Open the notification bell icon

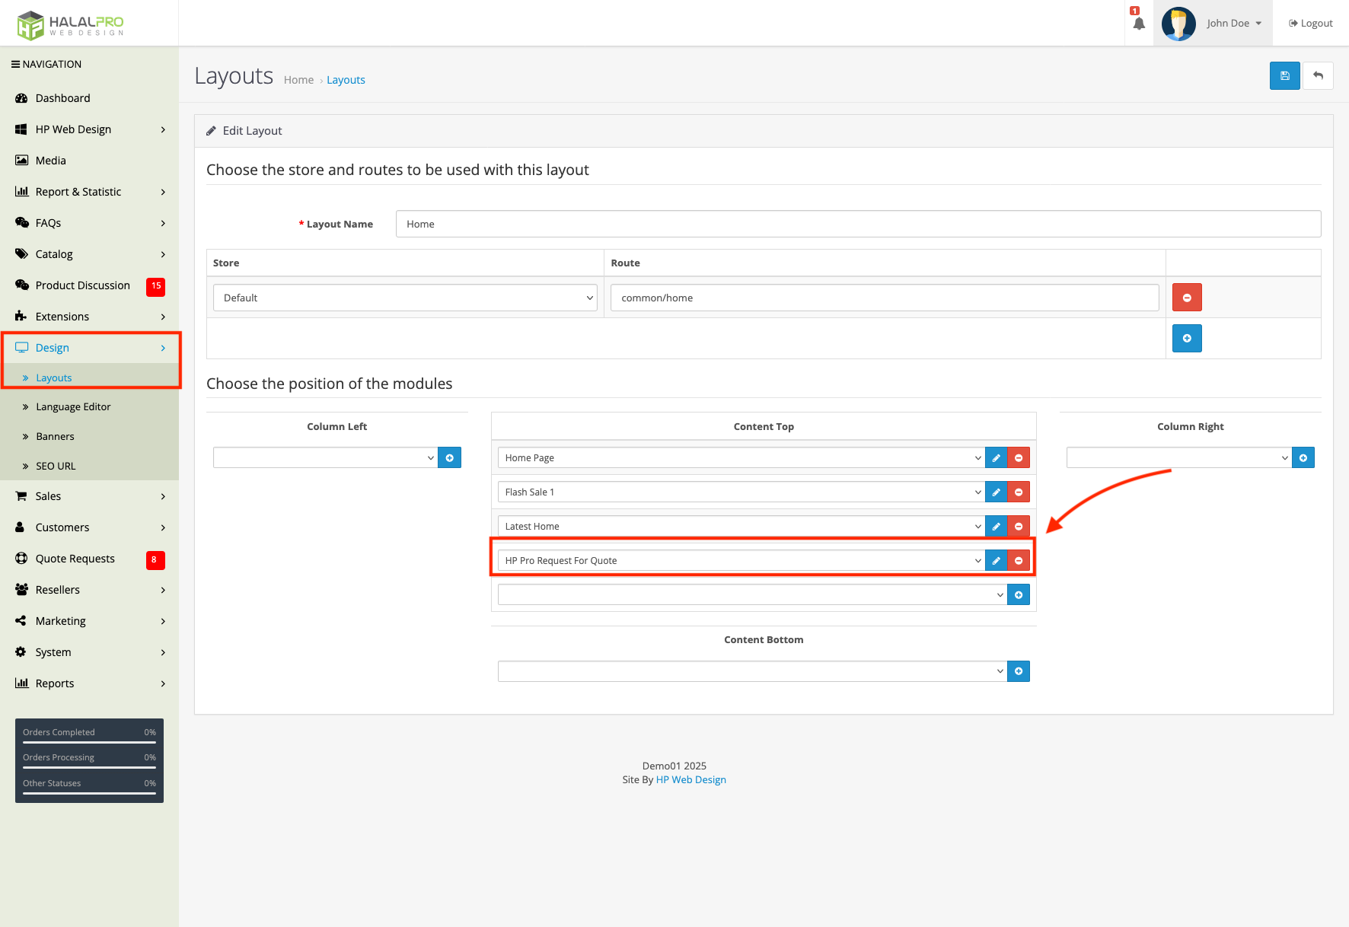click(x=1138, y=24)
